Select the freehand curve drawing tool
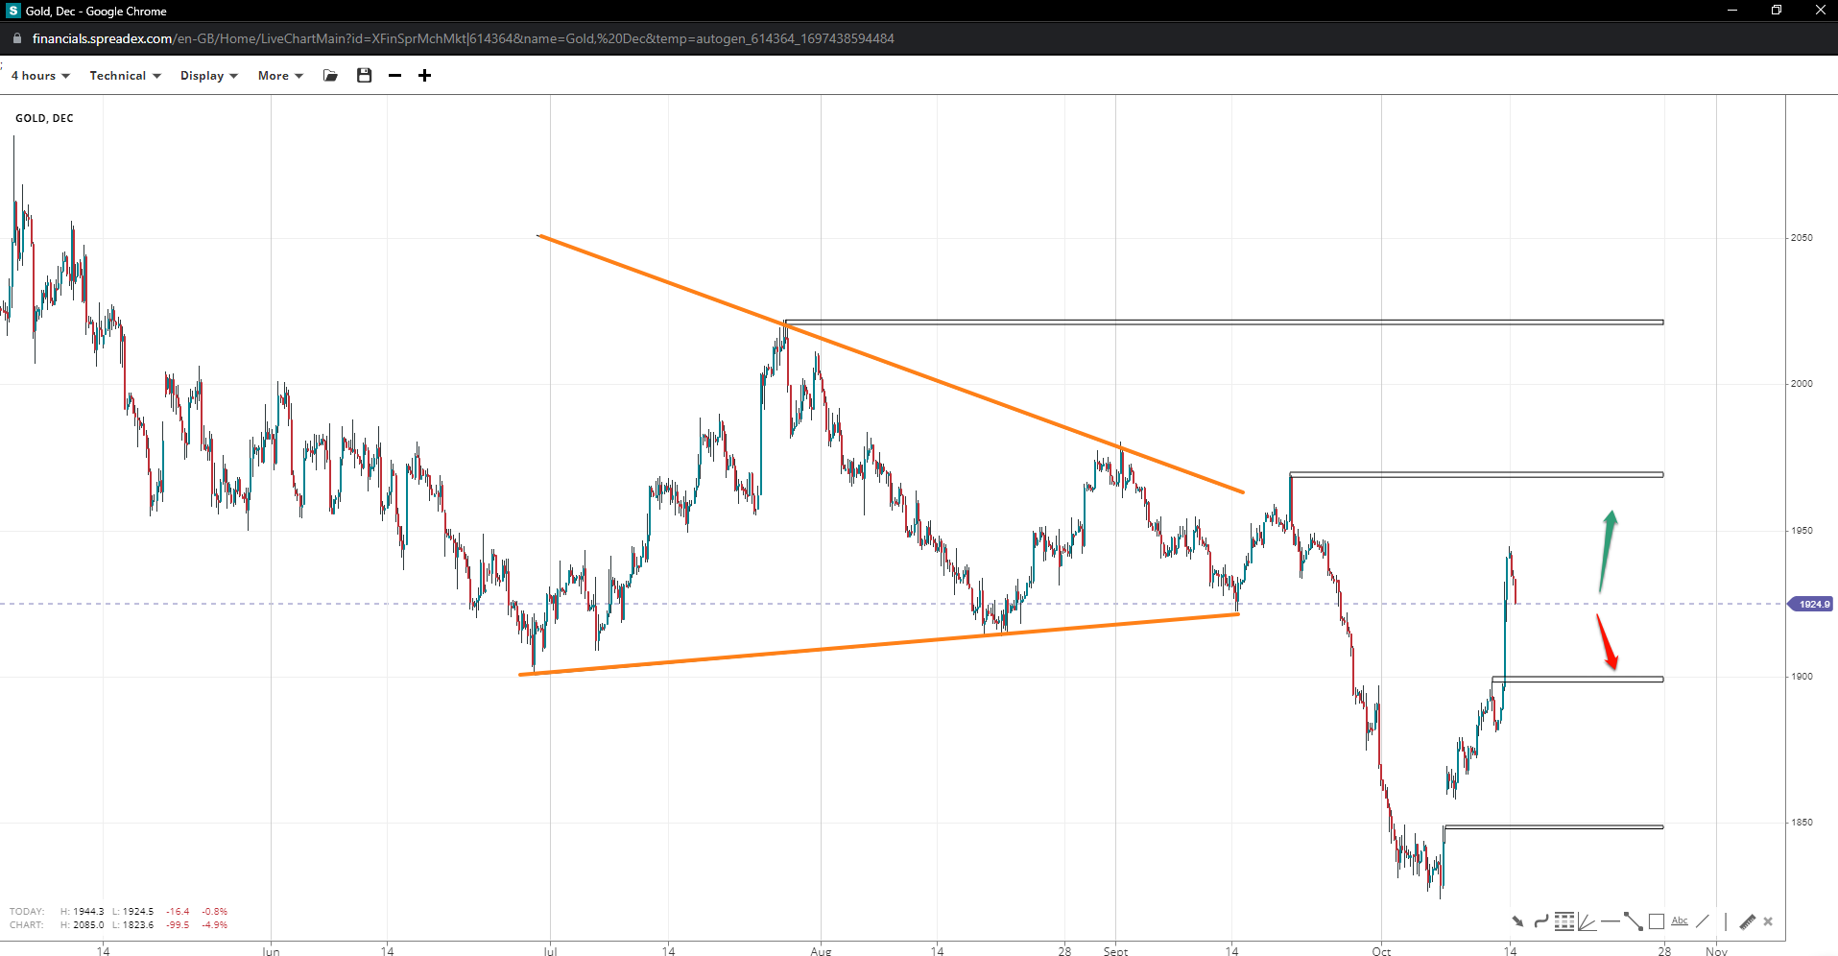 pyautogui.click(x=1540, y=921)
